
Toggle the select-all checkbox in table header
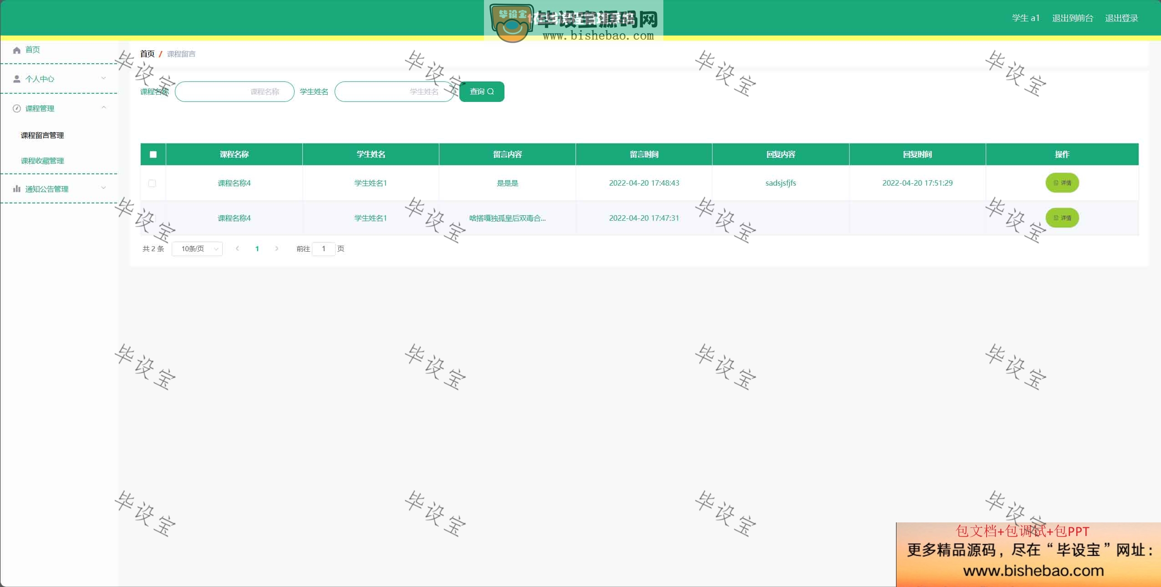[153, 154]
